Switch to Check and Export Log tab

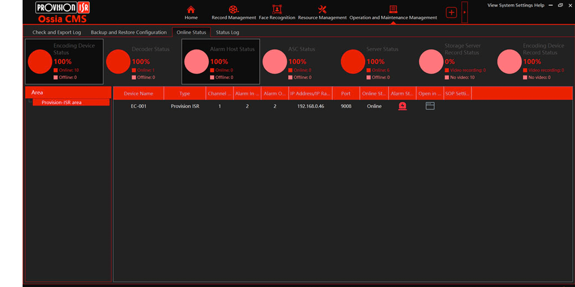click(57, 32)
